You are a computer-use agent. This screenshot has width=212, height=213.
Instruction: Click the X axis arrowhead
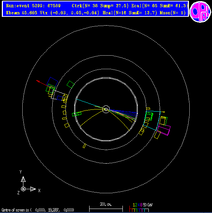click(x=33, y=189)
